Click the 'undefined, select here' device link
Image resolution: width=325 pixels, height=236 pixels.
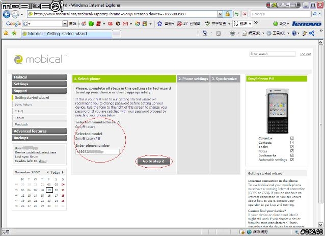tap(41, 152)
